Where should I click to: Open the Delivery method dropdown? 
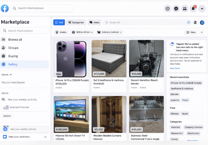109,32
